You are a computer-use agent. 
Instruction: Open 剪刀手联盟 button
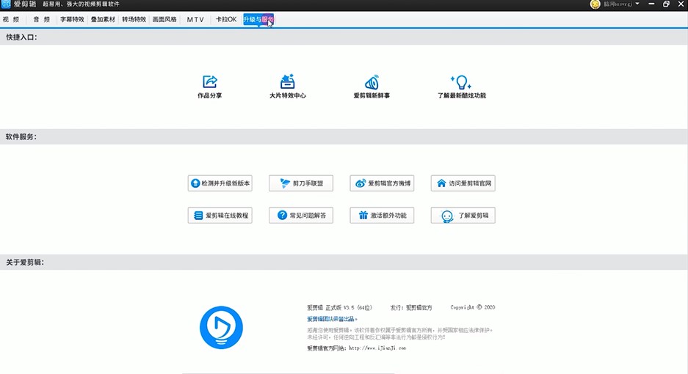301,183
